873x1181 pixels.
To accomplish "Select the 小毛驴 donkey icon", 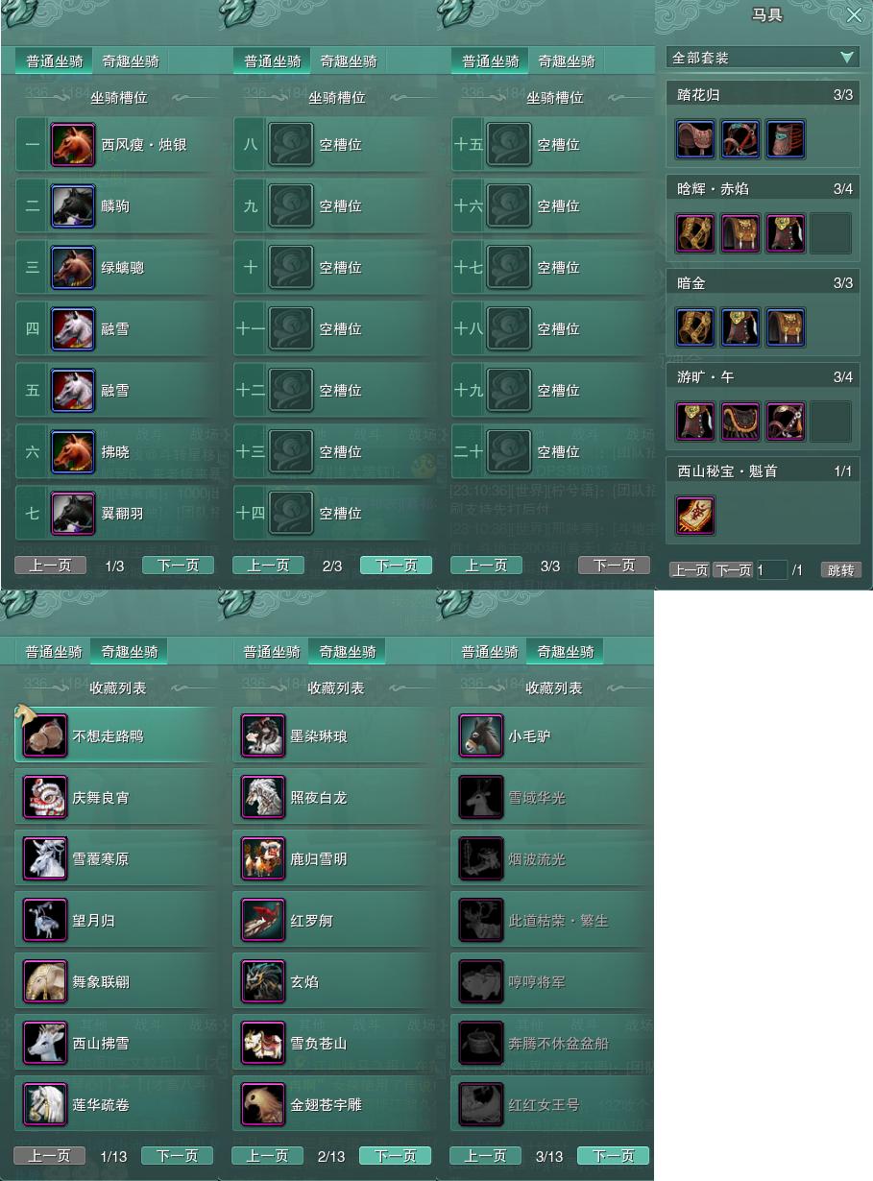I will pyautogui.click(x=481, y=736).
